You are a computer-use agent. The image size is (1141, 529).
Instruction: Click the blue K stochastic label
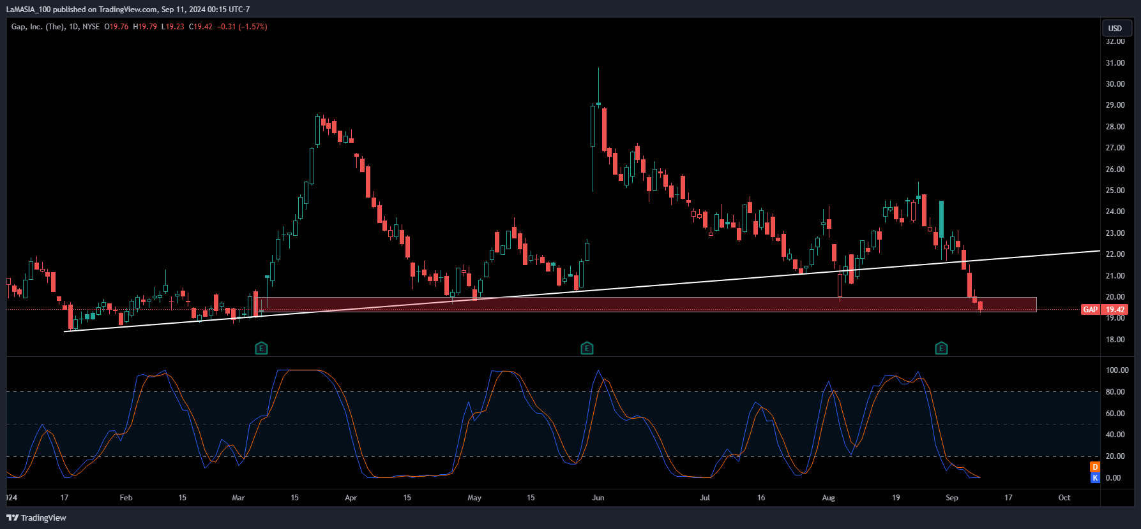[1095, 477]
